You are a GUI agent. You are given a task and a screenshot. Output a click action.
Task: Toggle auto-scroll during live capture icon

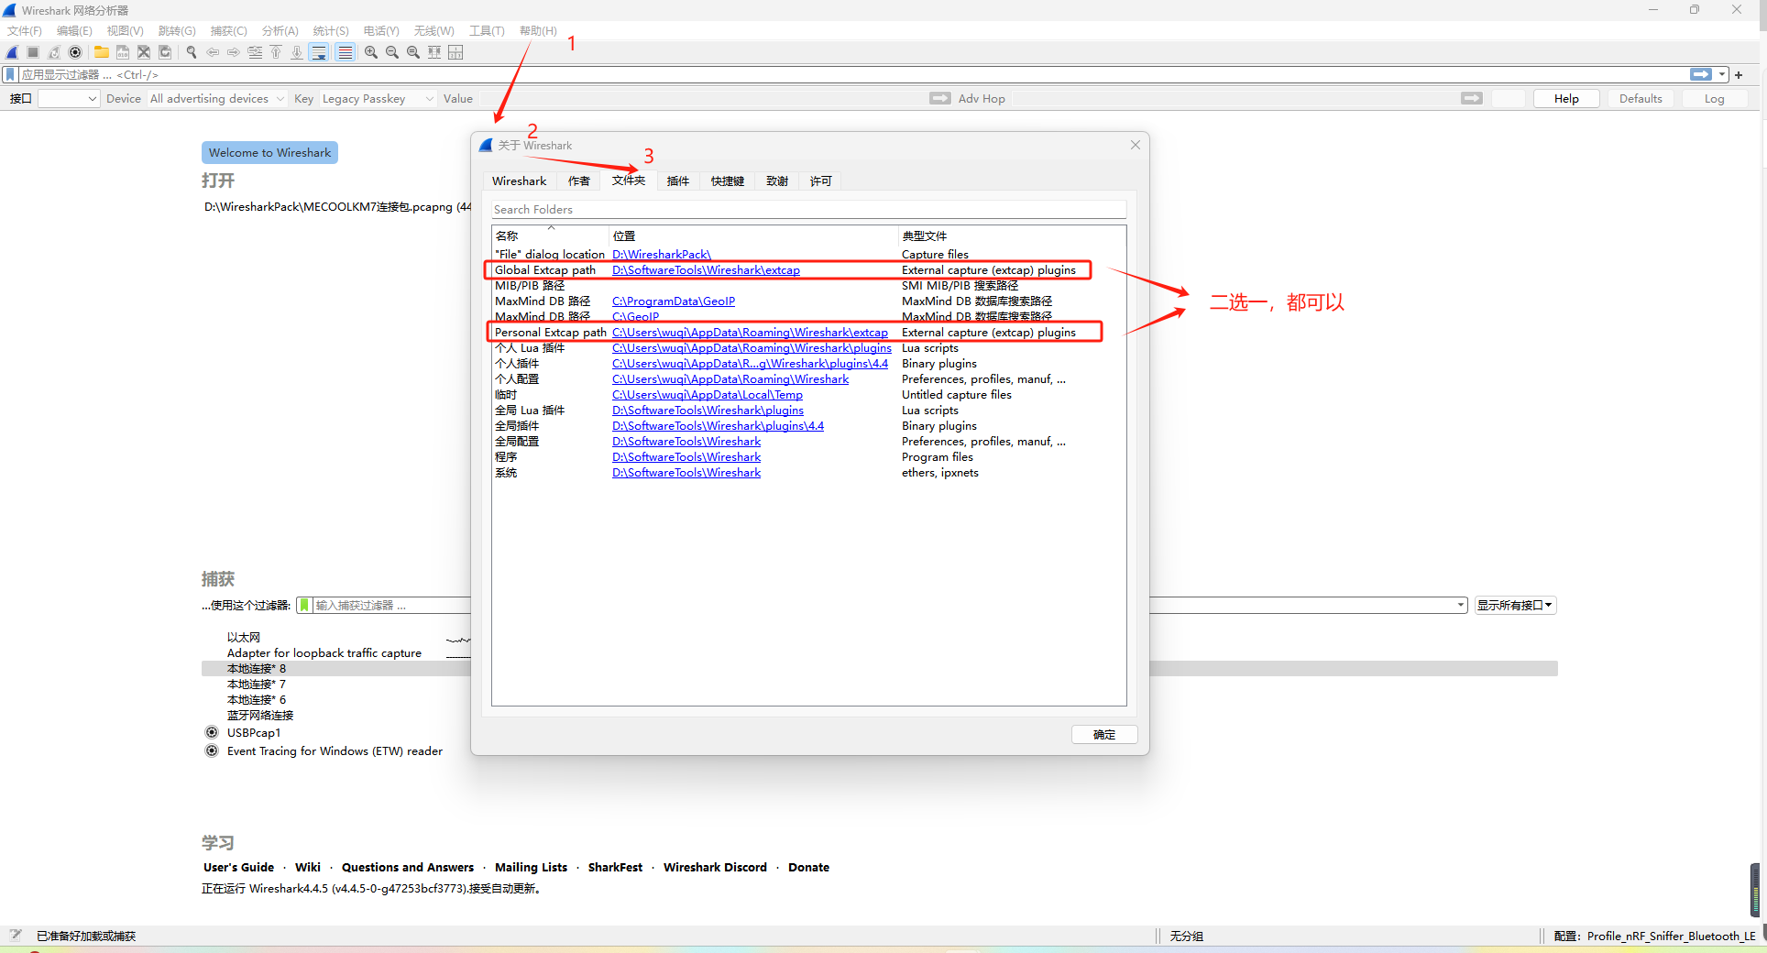(319, 53)
